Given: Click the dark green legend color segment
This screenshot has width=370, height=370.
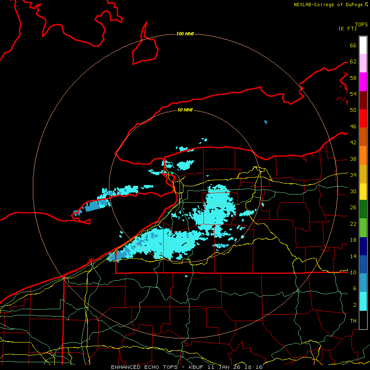Looking at the screenshot, I should (x=363, y=209).
